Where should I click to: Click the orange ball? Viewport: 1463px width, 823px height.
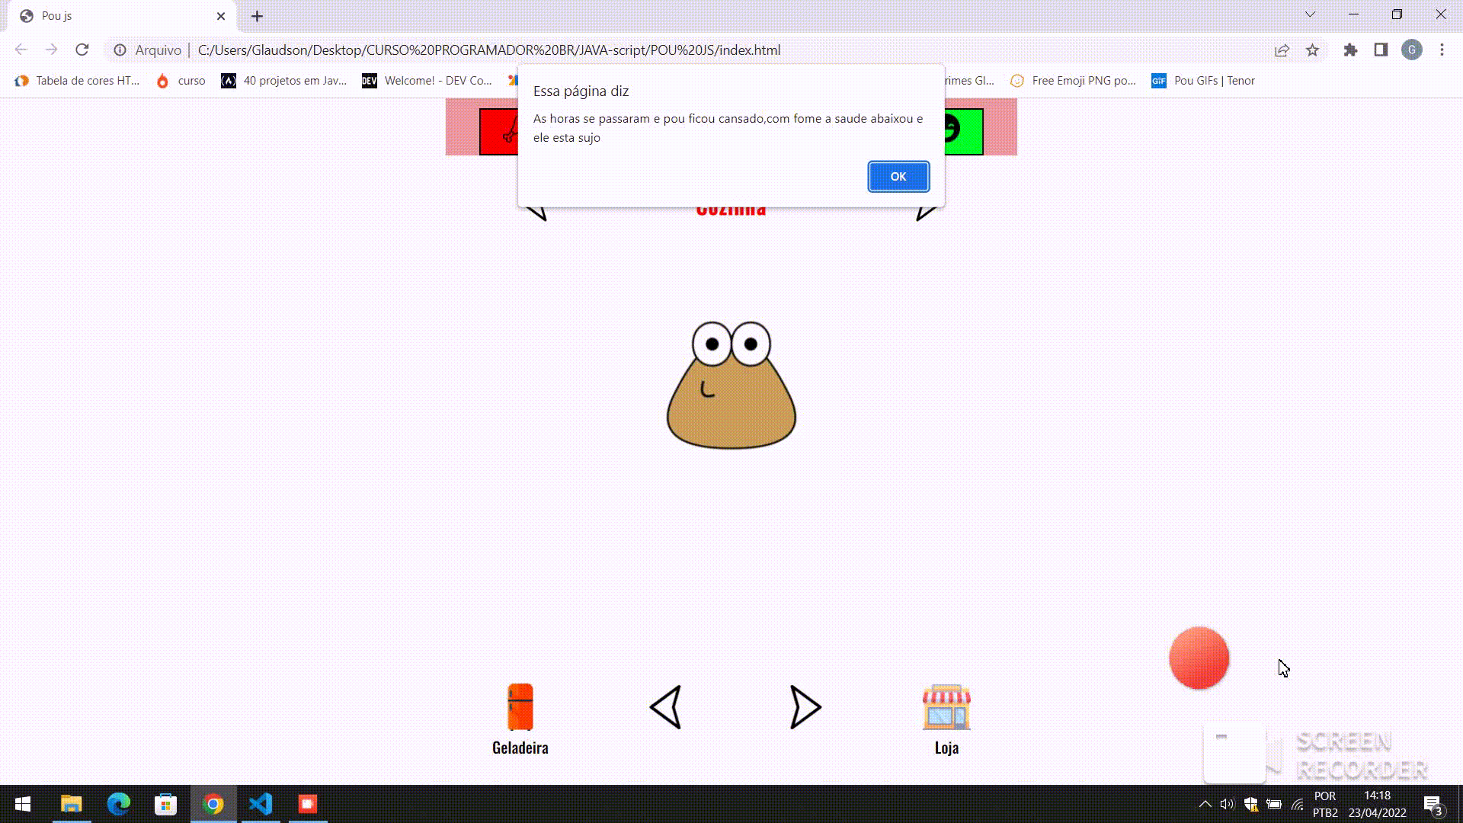[1199, 658]
